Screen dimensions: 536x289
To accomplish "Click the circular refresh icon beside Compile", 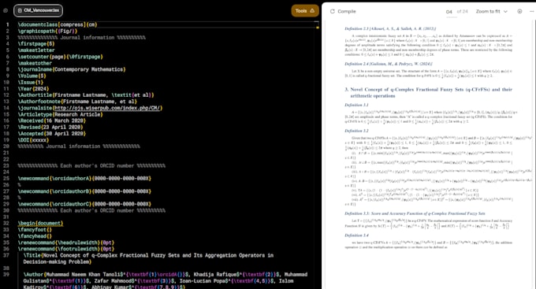I will click(333, 11).
